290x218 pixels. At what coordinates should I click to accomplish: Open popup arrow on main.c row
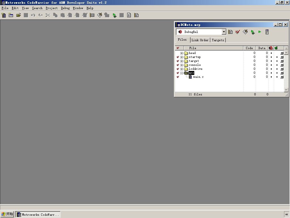pos(282,77)
